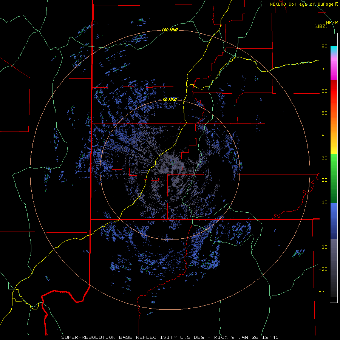Click the orange segment of the color bar
Image resolution: width=340 pixels, height=340 pixels.
coord(334,124)
